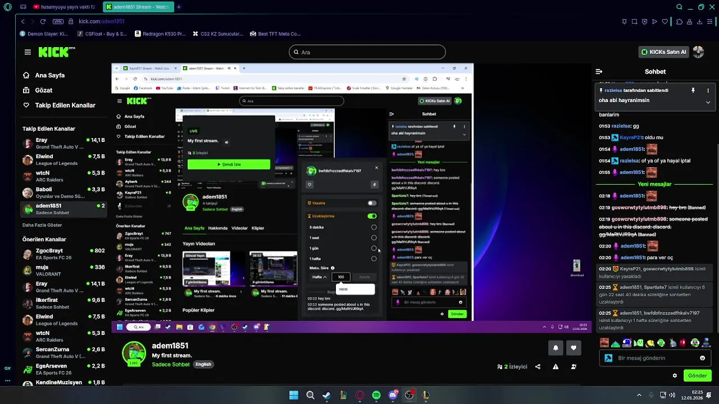Select the 1 hafta radio option
The height and width of the screenshot is (404, 719).
[x=374, y=259]
